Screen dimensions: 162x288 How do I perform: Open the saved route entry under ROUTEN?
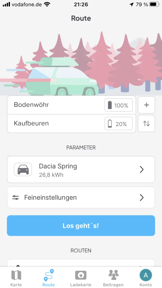tap(81, 263)
